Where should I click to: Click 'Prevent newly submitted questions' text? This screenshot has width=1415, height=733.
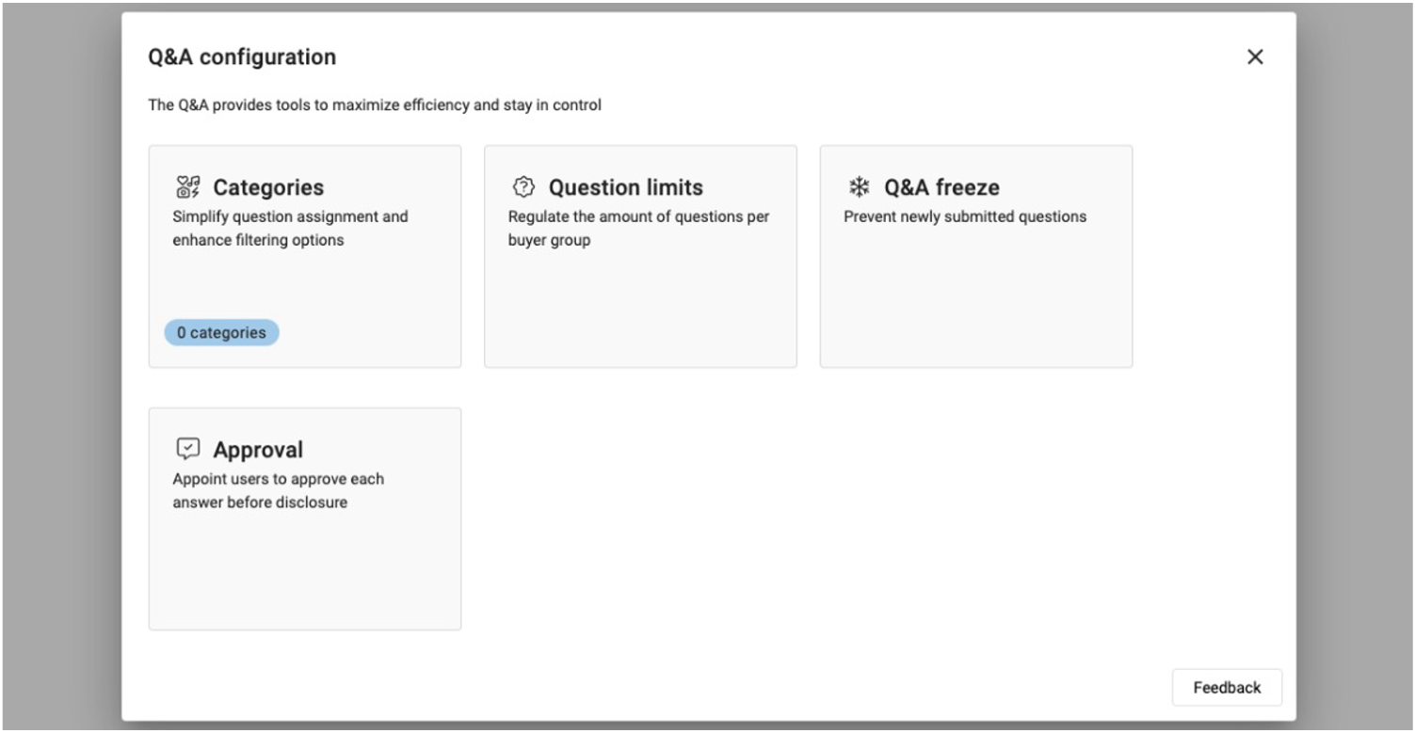tap(965, 216)
